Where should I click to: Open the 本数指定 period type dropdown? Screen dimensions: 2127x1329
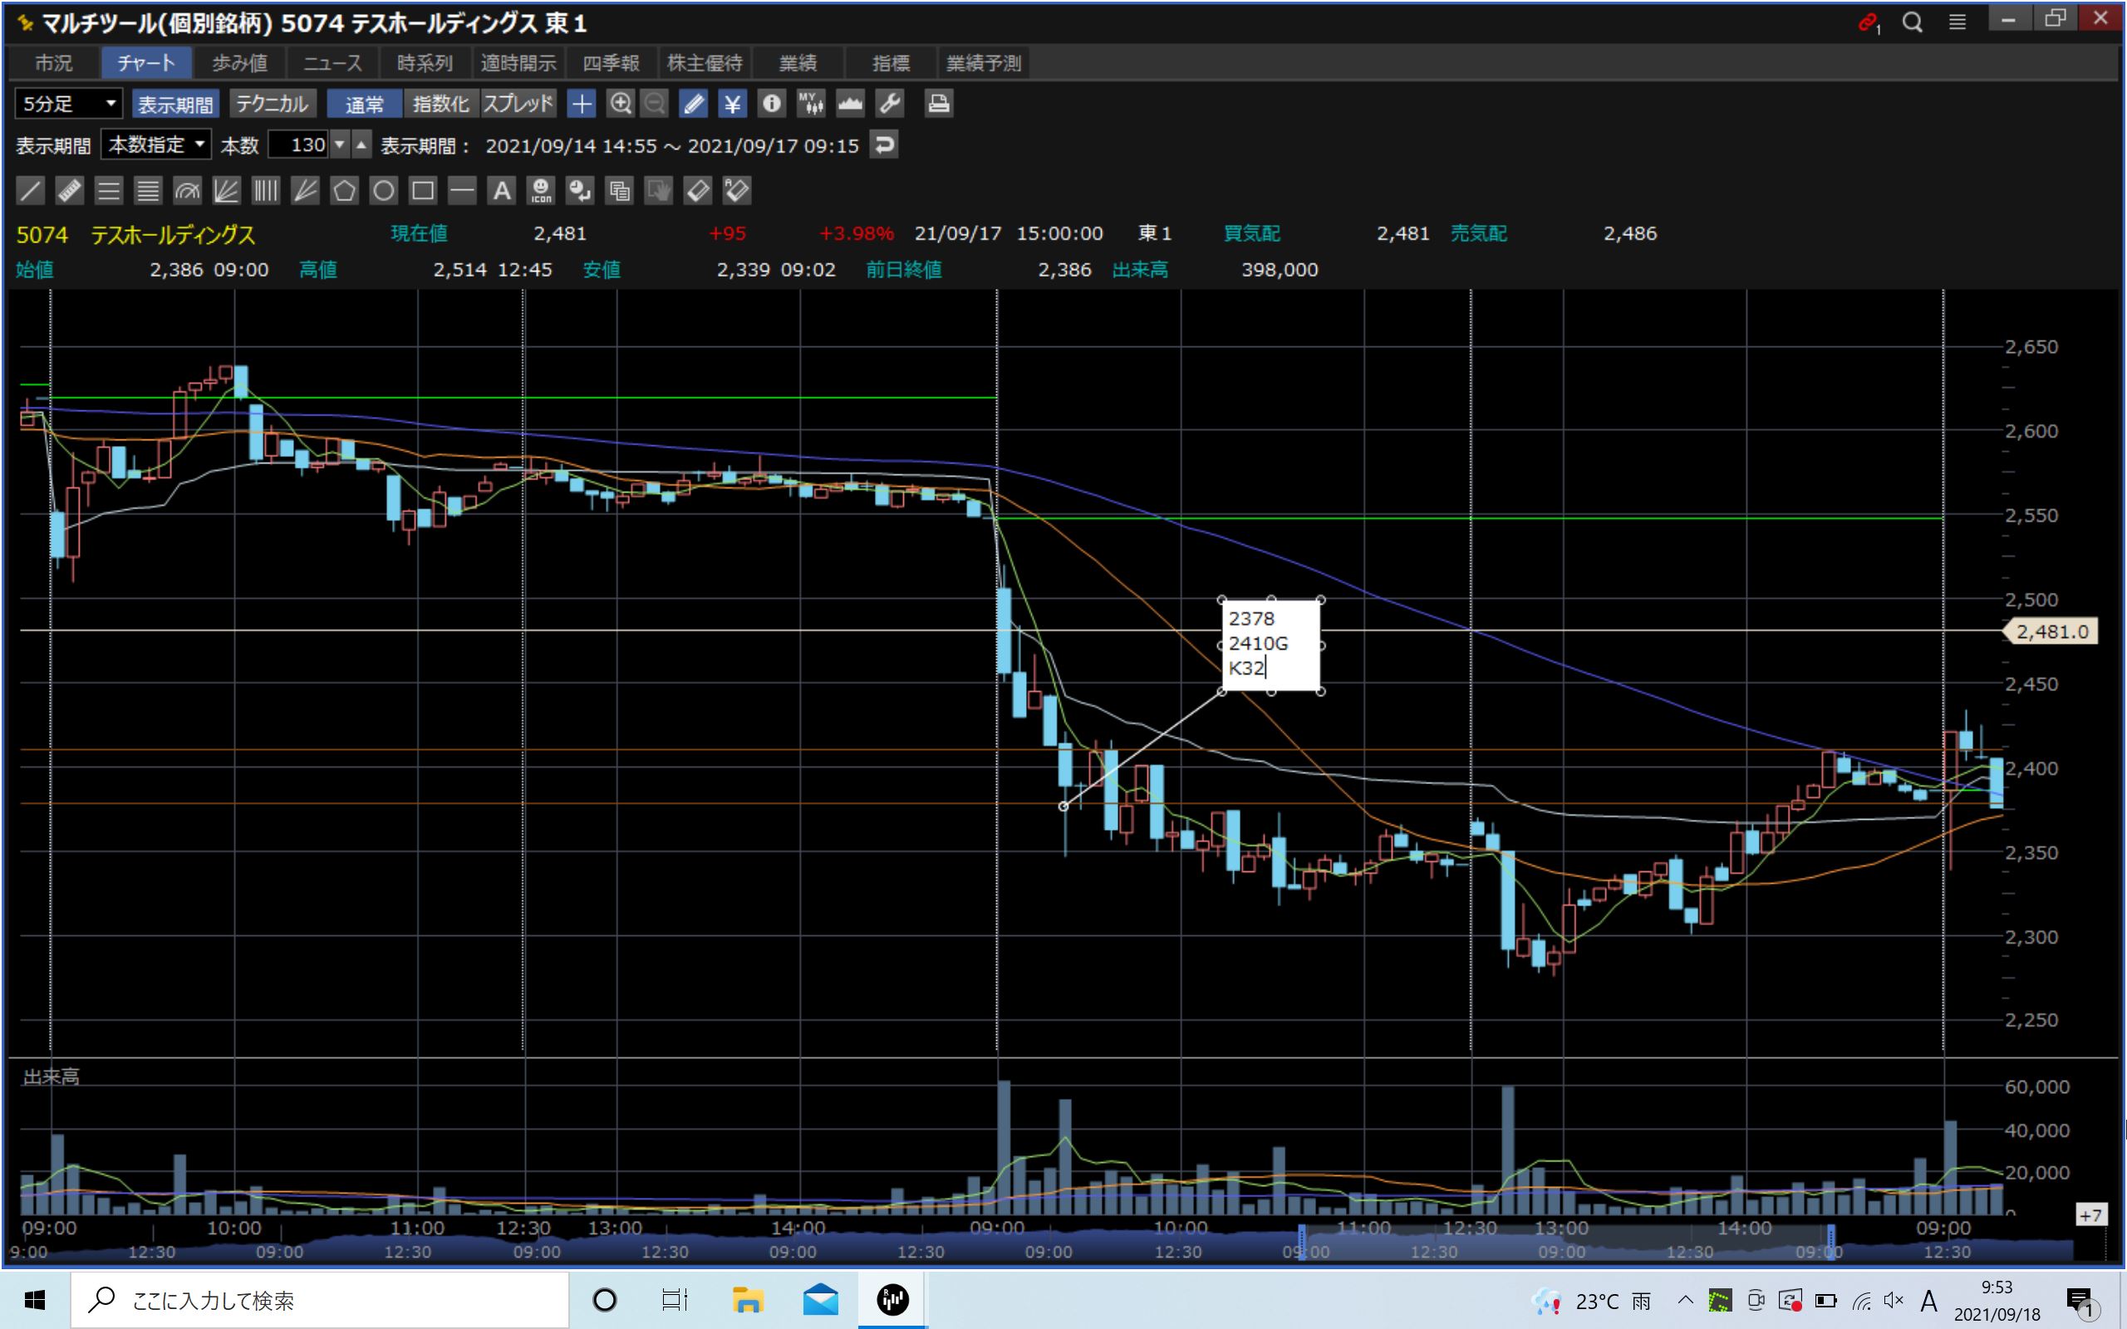156,145
